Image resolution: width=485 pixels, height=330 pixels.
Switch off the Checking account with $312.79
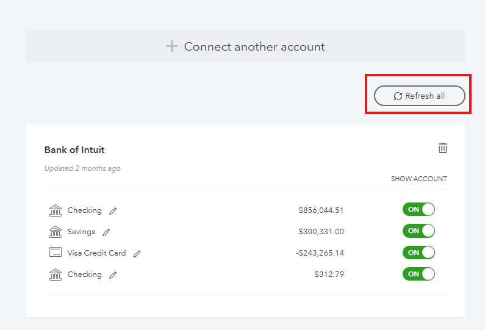(x=419, y=274)
